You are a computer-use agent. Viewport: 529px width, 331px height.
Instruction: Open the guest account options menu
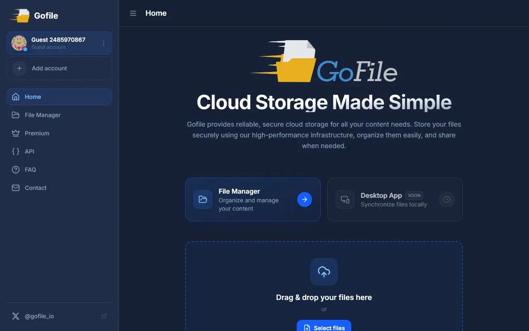click(104, 43)
